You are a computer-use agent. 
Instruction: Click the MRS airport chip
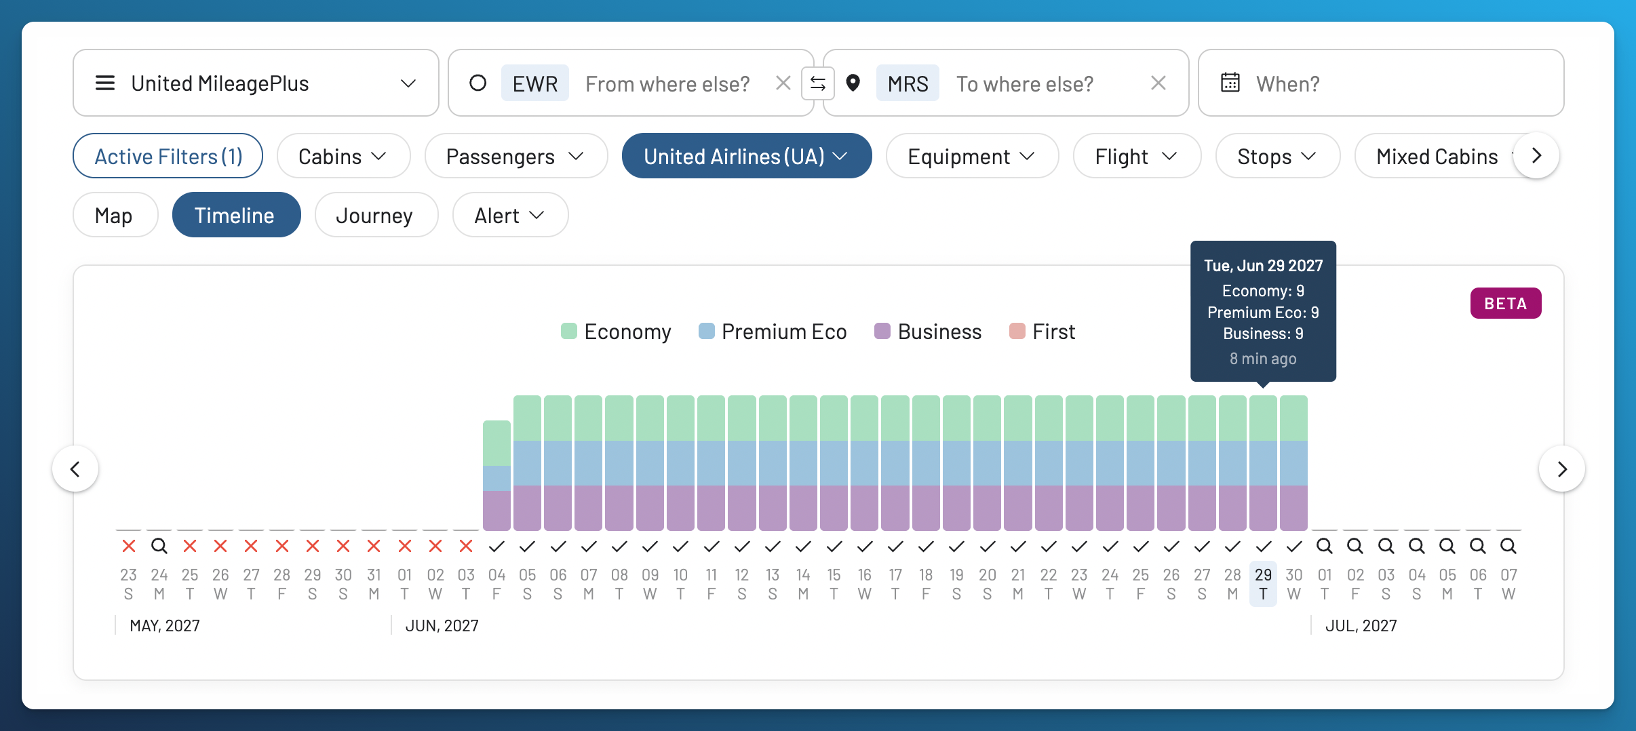(908, 83)
